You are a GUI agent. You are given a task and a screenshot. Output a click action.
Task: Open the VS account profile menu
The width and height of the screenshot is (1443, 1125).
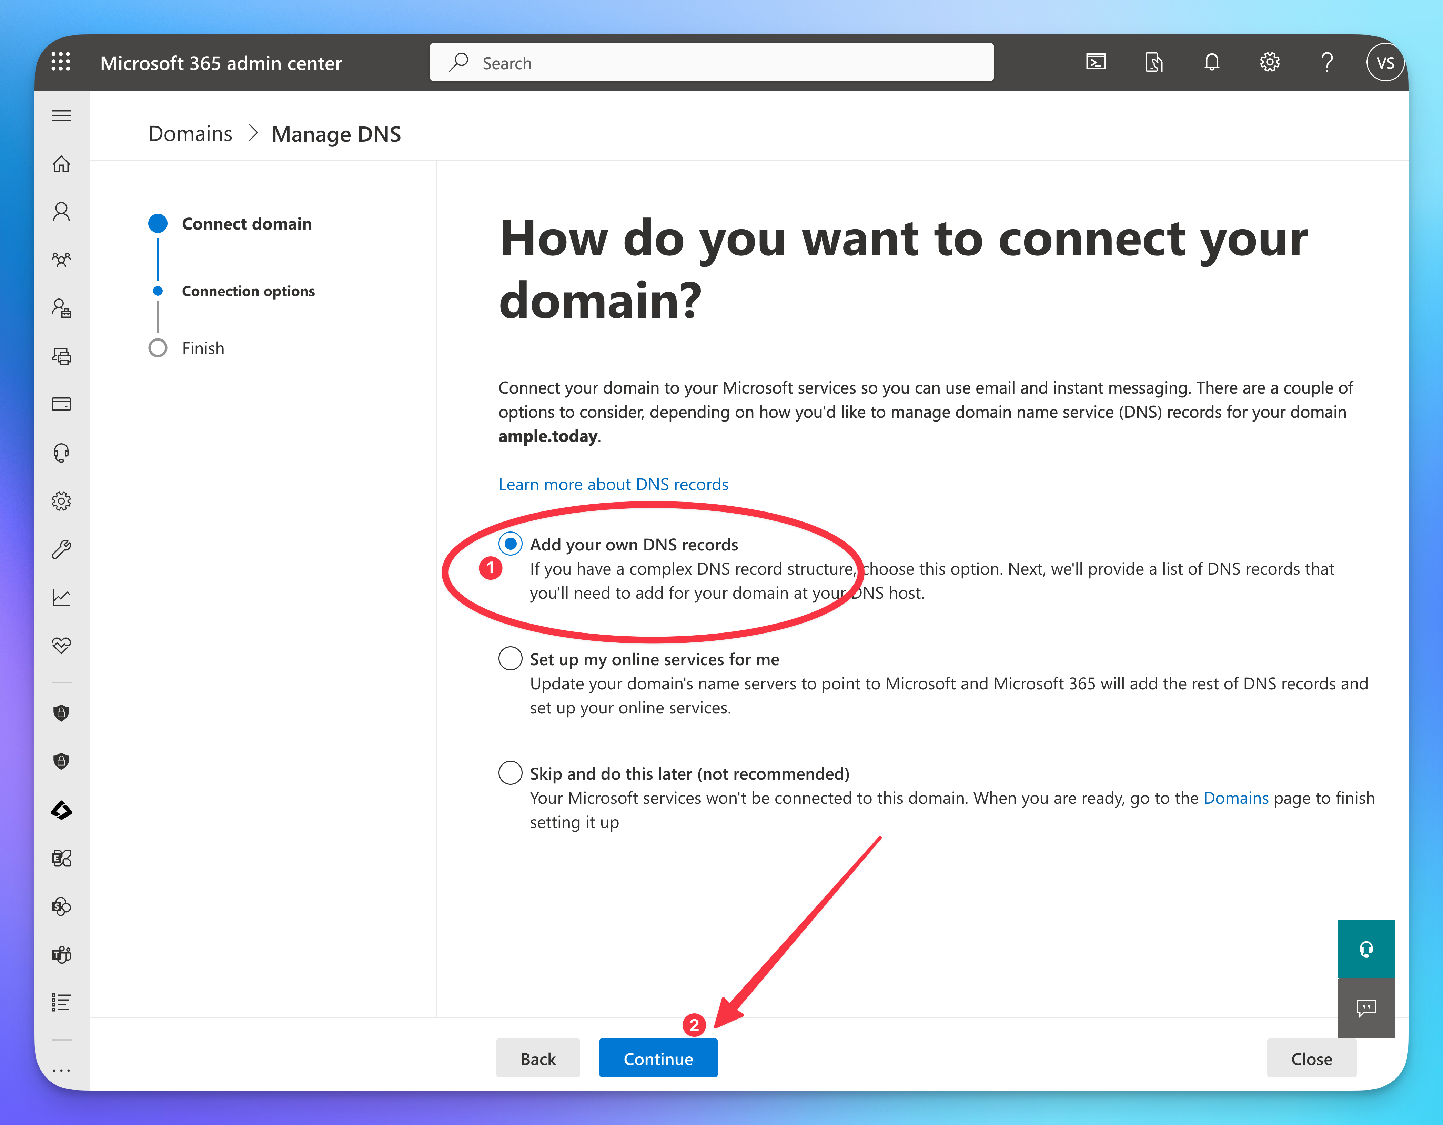tap(1384, 62)
